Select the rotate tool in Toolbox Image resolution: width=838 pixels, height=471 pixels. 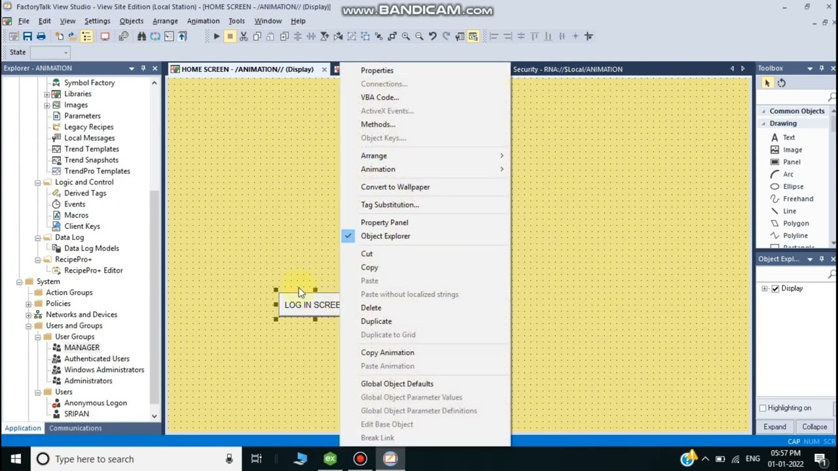781,83
